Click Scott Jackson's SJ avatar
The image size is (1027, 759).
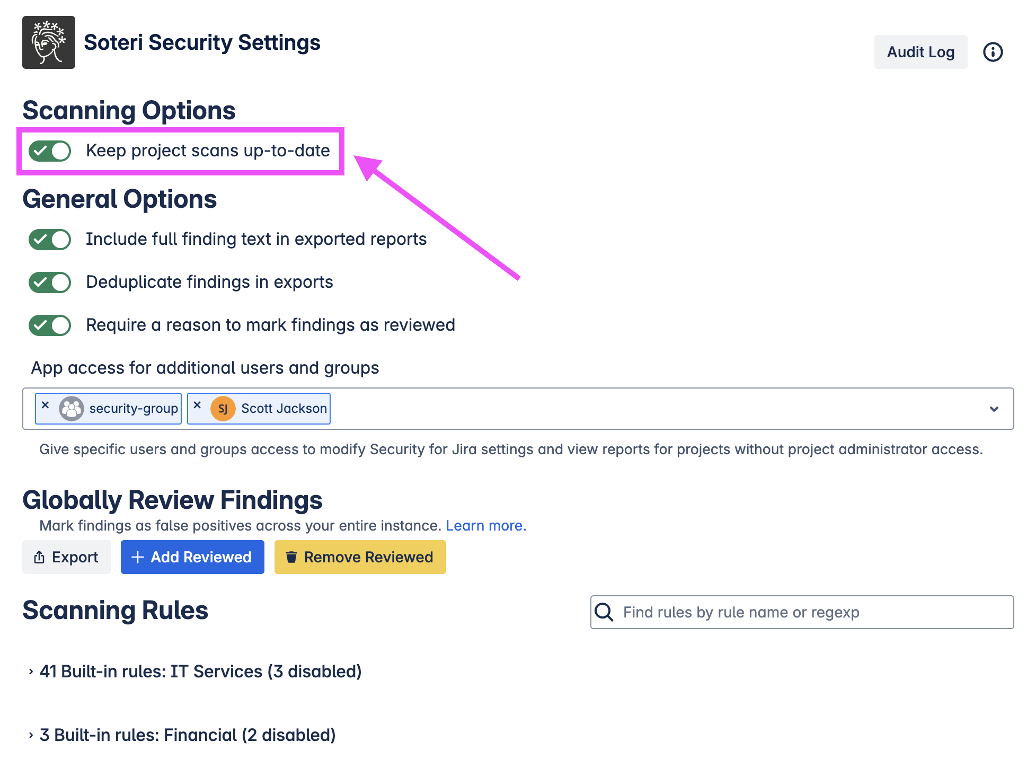click(223, 409)
